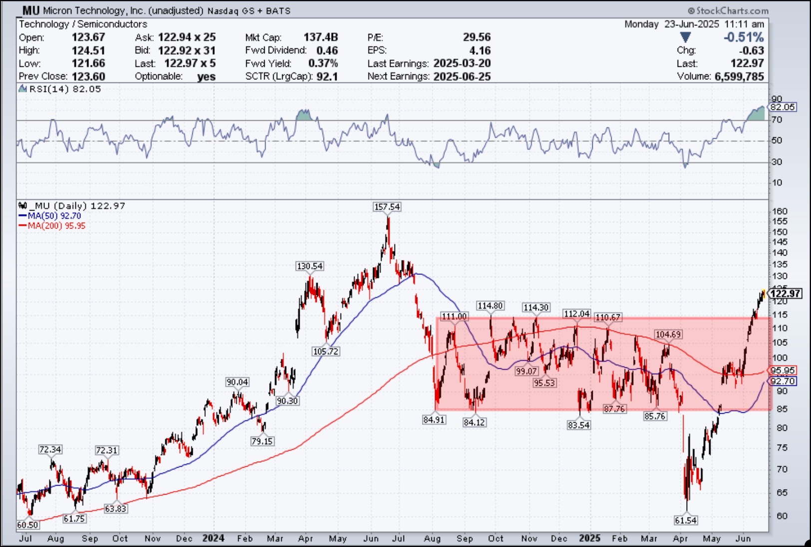The width and height of the screenshot is (811, 547).
Task: Click the 110.67 price label
Action: 608,317
